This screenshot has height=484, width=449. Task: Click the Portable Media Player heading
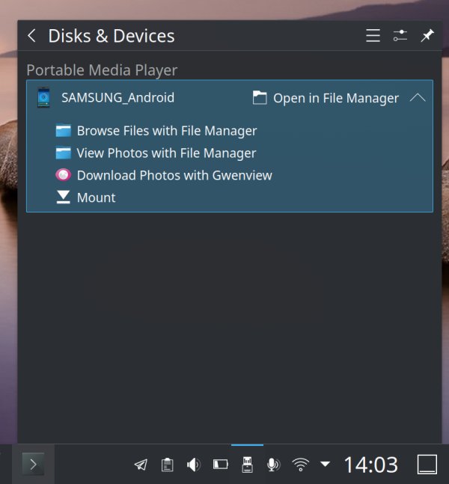point(102,70)
